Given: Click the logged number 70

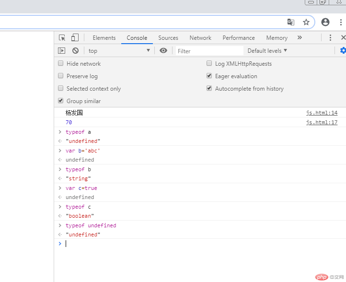Looking at the screenshot, I should (x=69, y=122).
